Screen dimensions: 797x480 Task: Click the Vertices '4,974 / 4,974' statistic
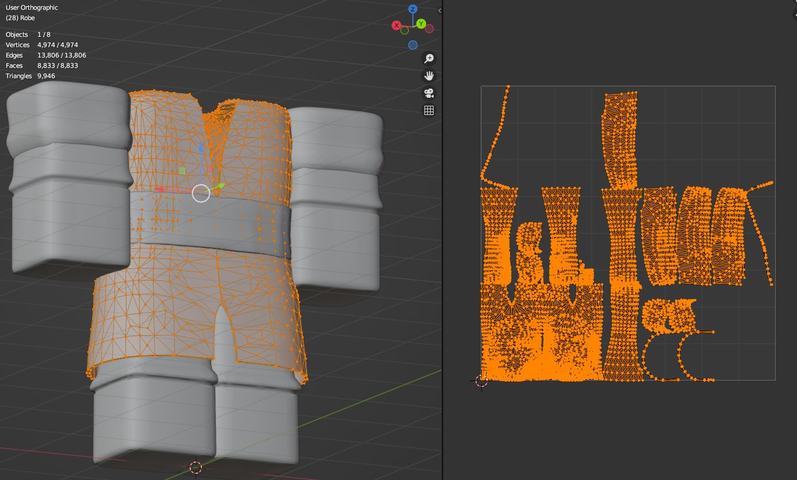pos(58,45)
